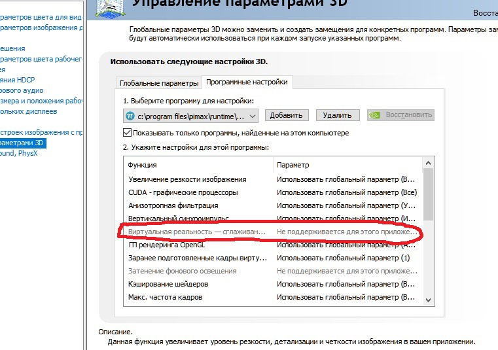Open the Sound, PhysX sidebar item

(x=19, y=153)
